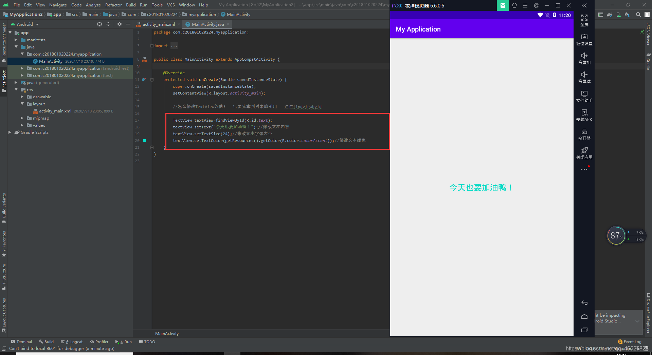
Task: Click the emulator Recent apps button
Action: (584, 330)
